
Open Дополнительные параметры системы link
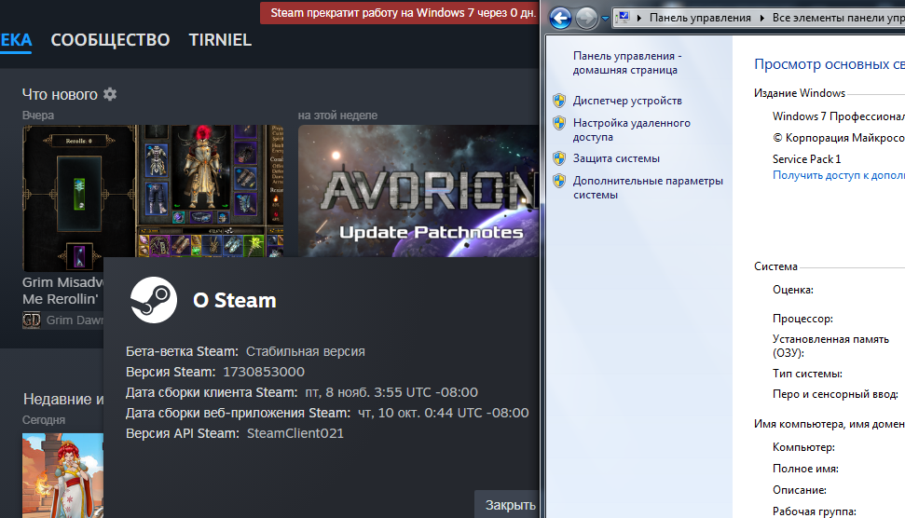tap(648, 187)
